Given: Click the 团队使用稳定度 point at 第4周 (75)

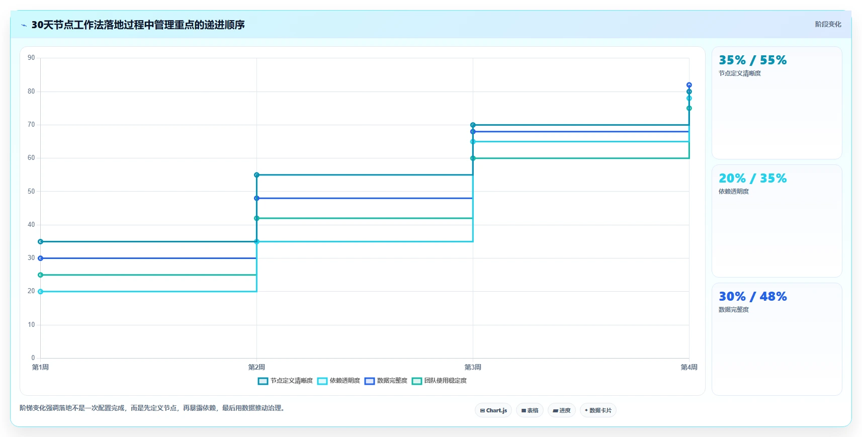Looking at the screenshot, I should pos(689,108).
